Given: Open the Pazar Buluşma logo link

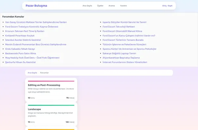Looking at the screenshot, I should click(36, 6).
